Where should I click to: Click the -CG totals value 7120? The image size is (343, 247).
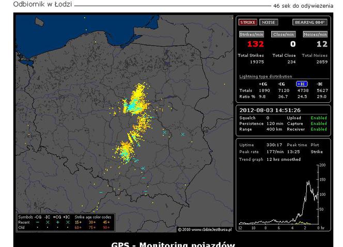tap(284, 90)
